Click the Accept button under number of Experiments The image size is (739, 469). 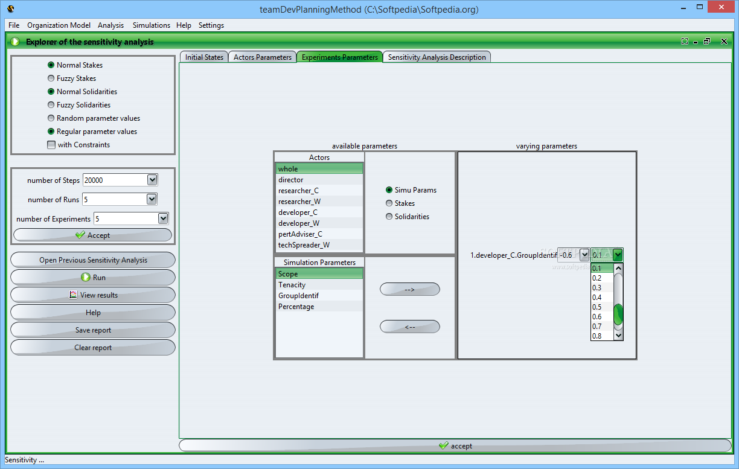click(x=92, y=235)
